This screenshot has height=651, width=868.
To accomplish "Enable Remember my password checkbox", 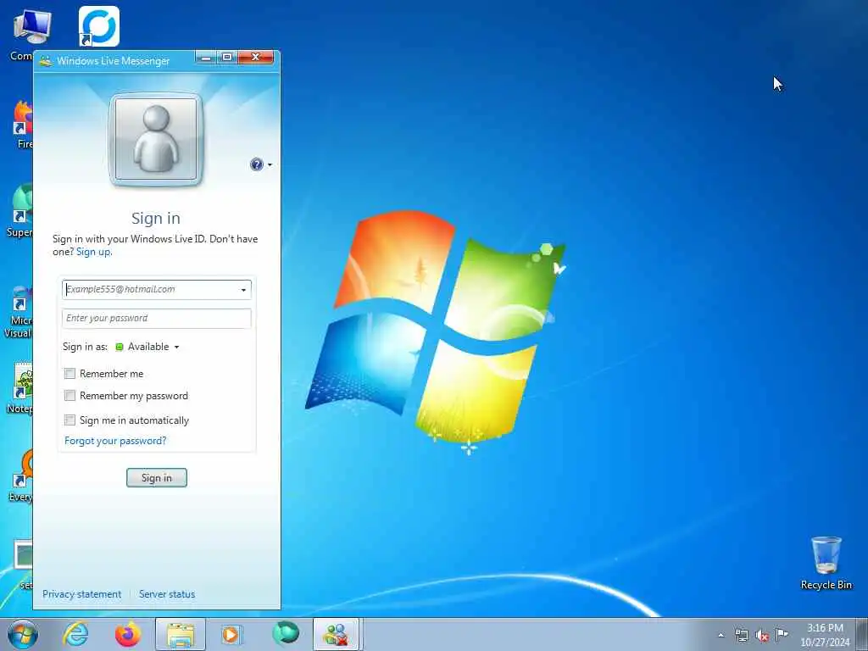I will [x=70, y=396].
